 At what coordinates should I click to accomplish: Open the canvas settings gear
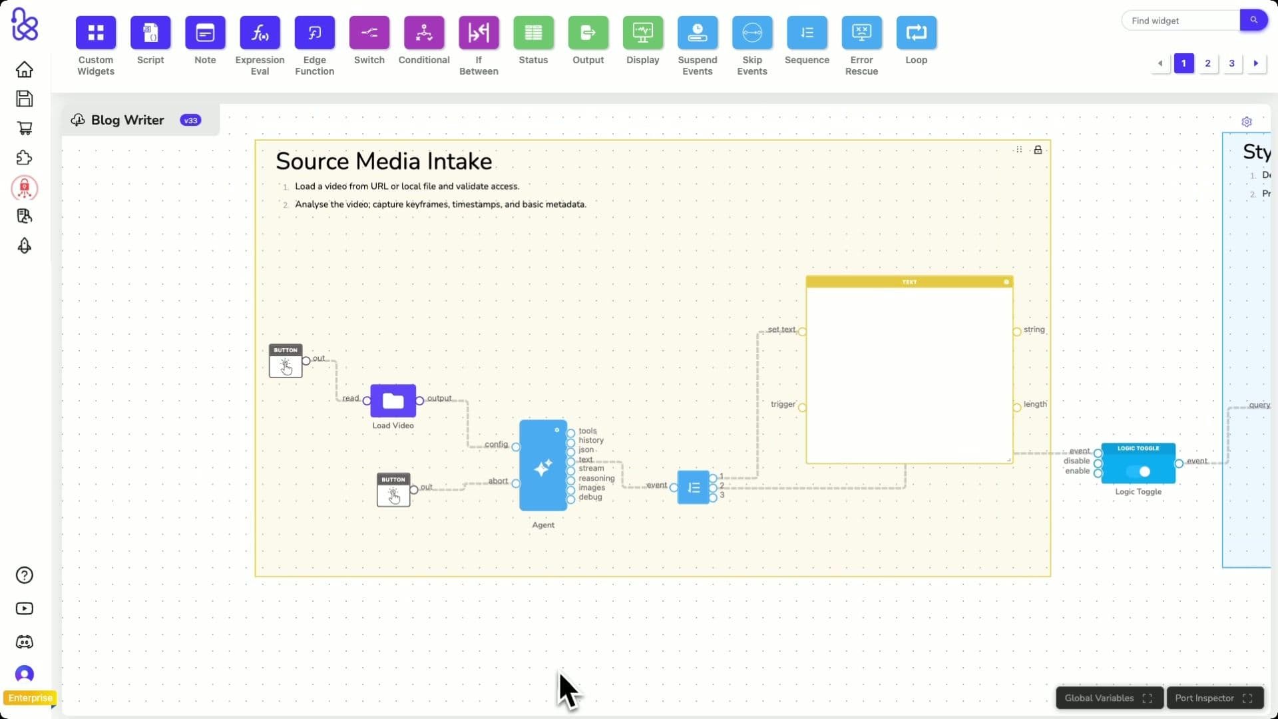coord(1247,122)
